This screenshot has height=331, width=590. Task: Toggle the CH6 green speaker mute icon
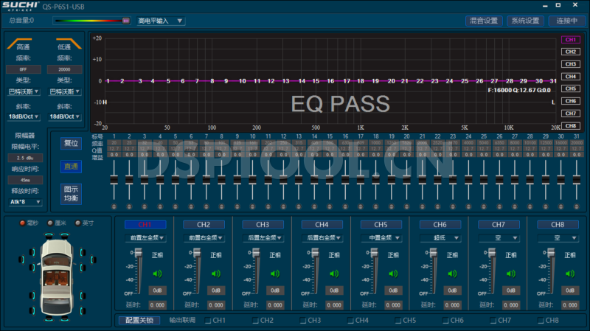pyautogui.click(x=451, y=273)
